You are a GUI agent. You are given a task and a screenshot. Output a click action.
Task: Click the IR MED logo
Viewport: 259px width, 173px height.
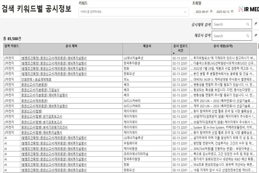(249, 9)
